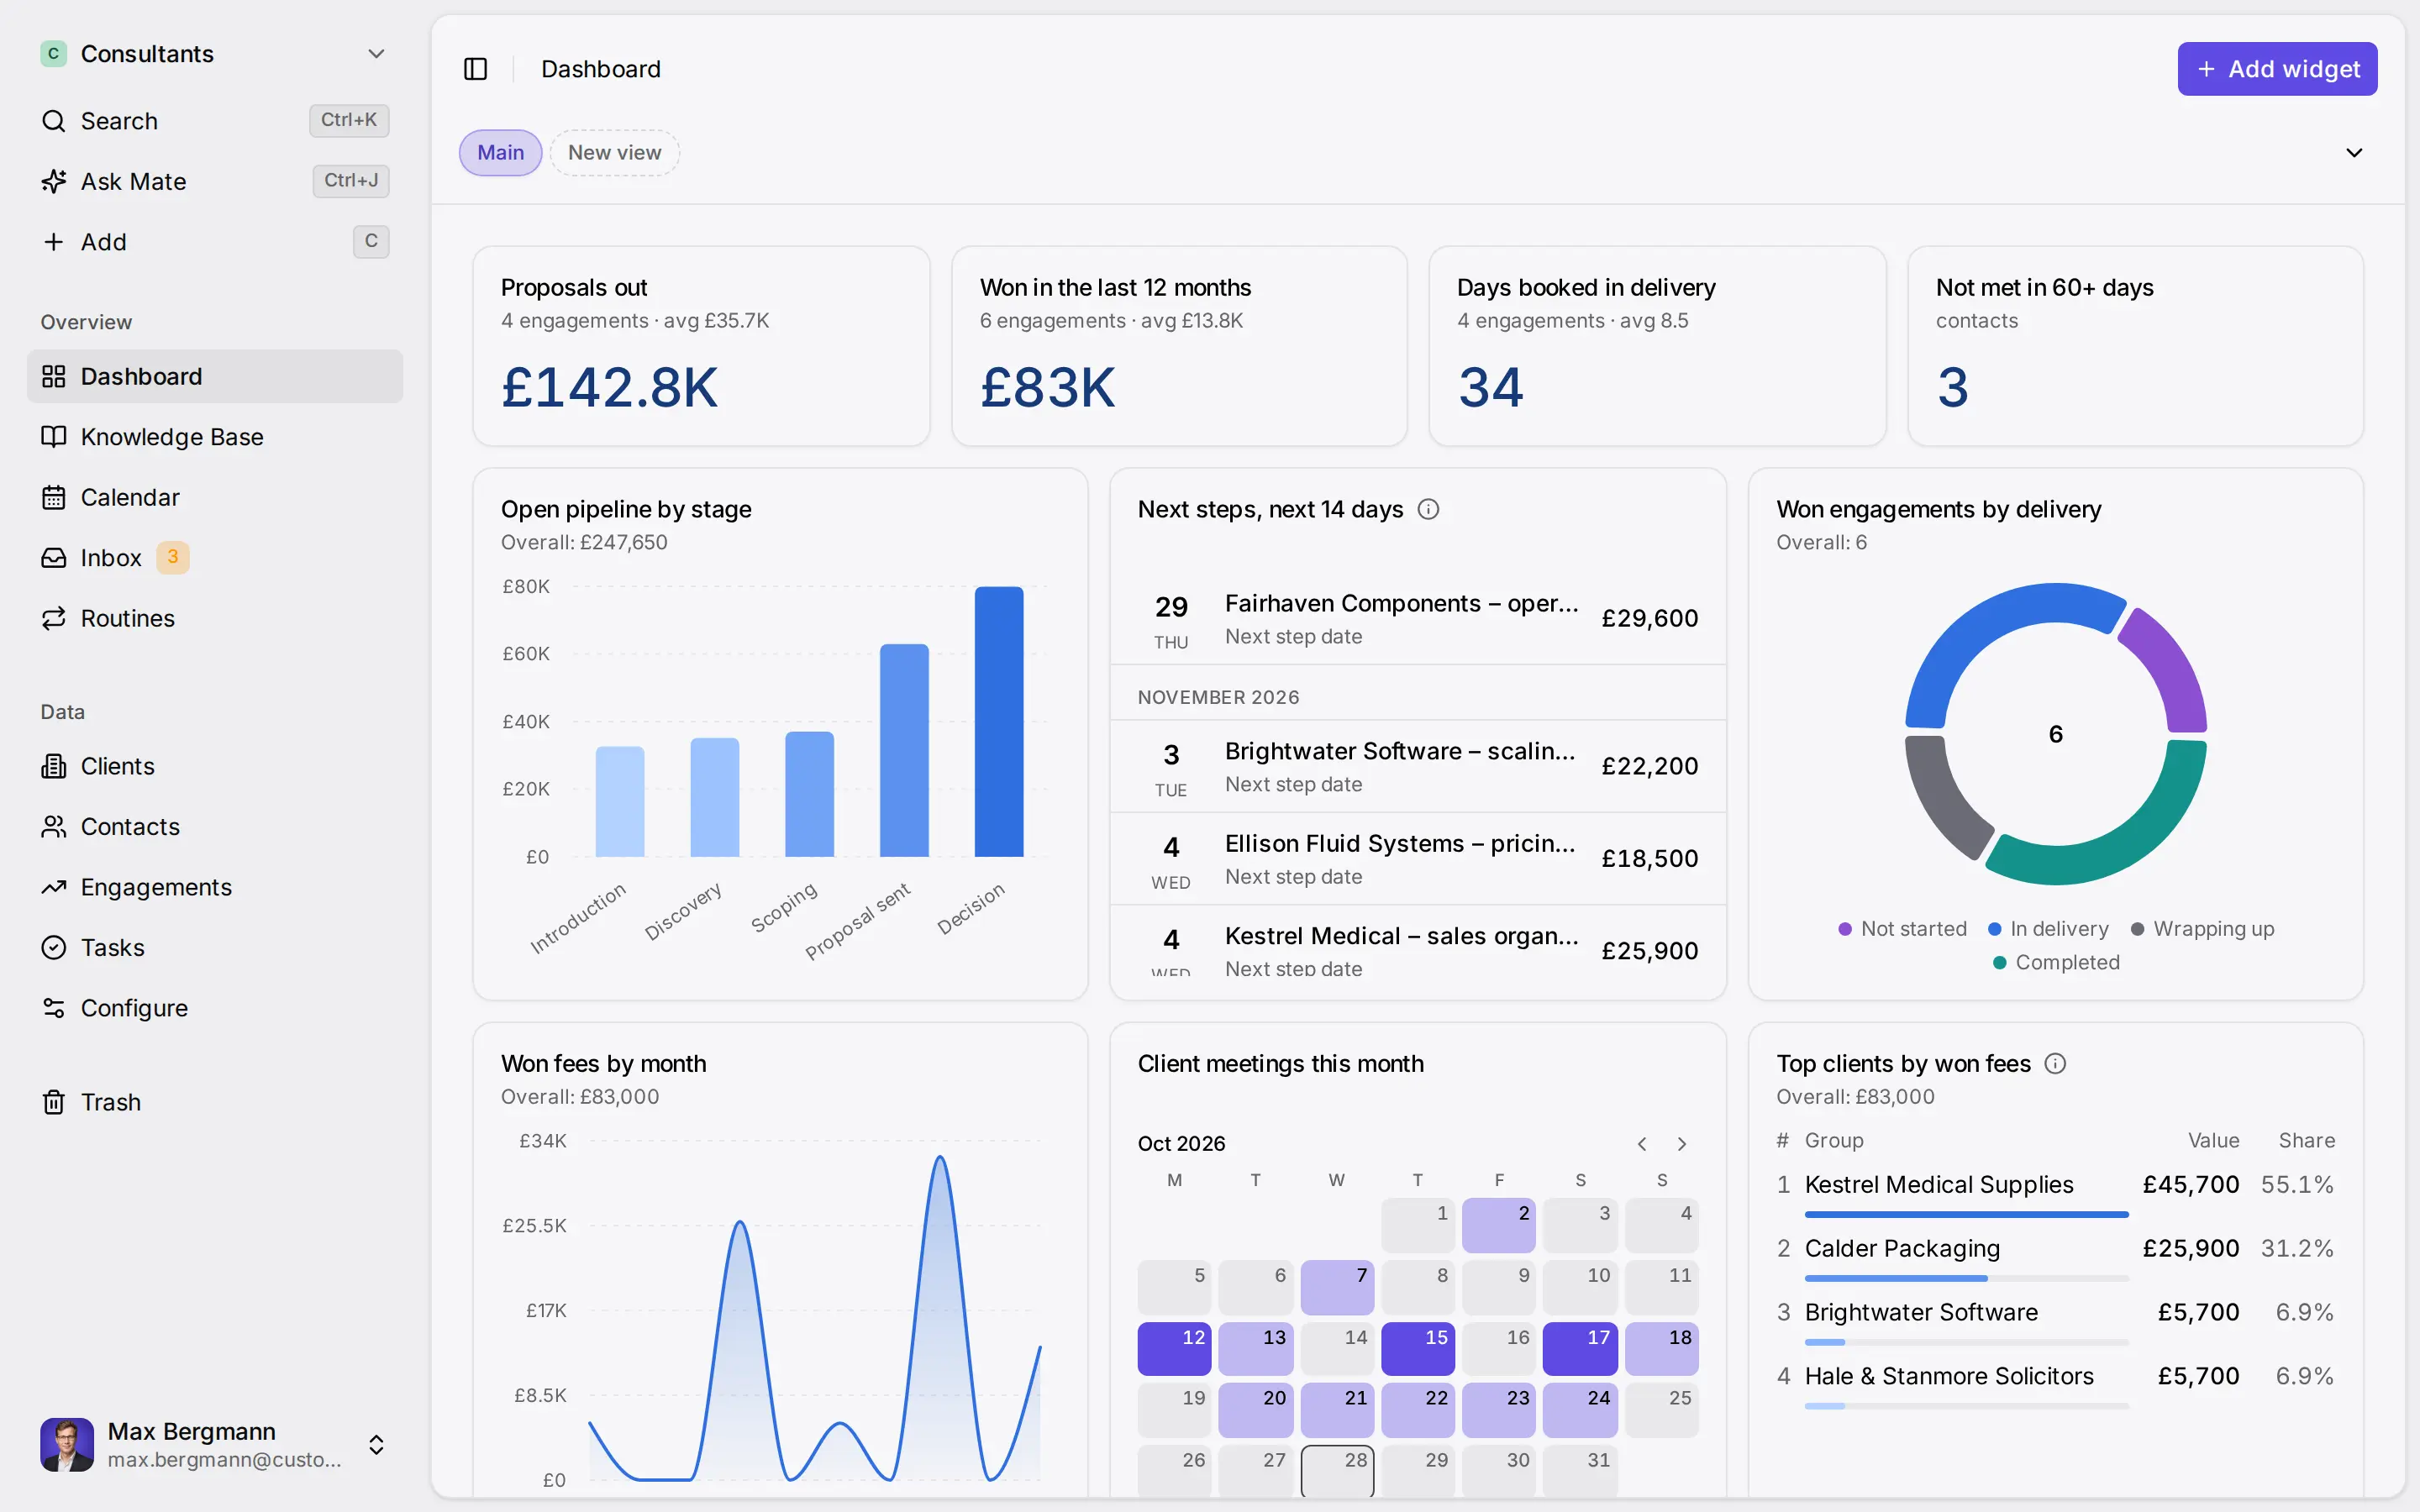2420x1512 pixels.
Task: Toggle Wrapping up legend item
Action: pyautogui.click(x=2202, y=929)
